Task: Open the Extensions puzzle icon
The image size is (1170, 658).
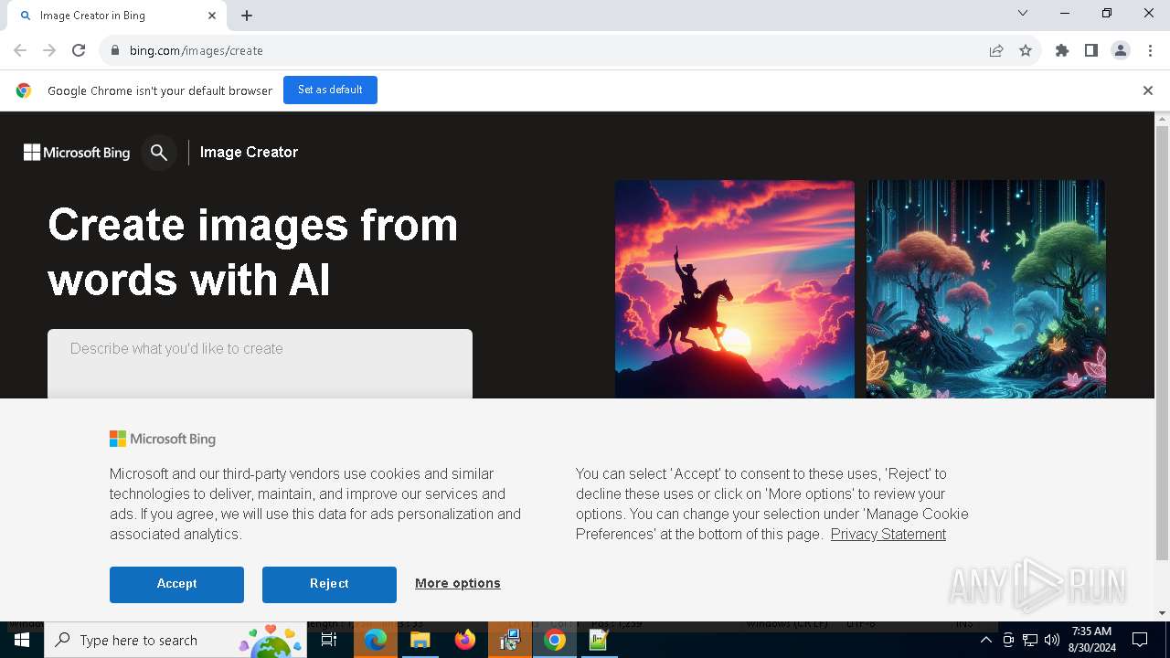Action: tap(1062, 50)
